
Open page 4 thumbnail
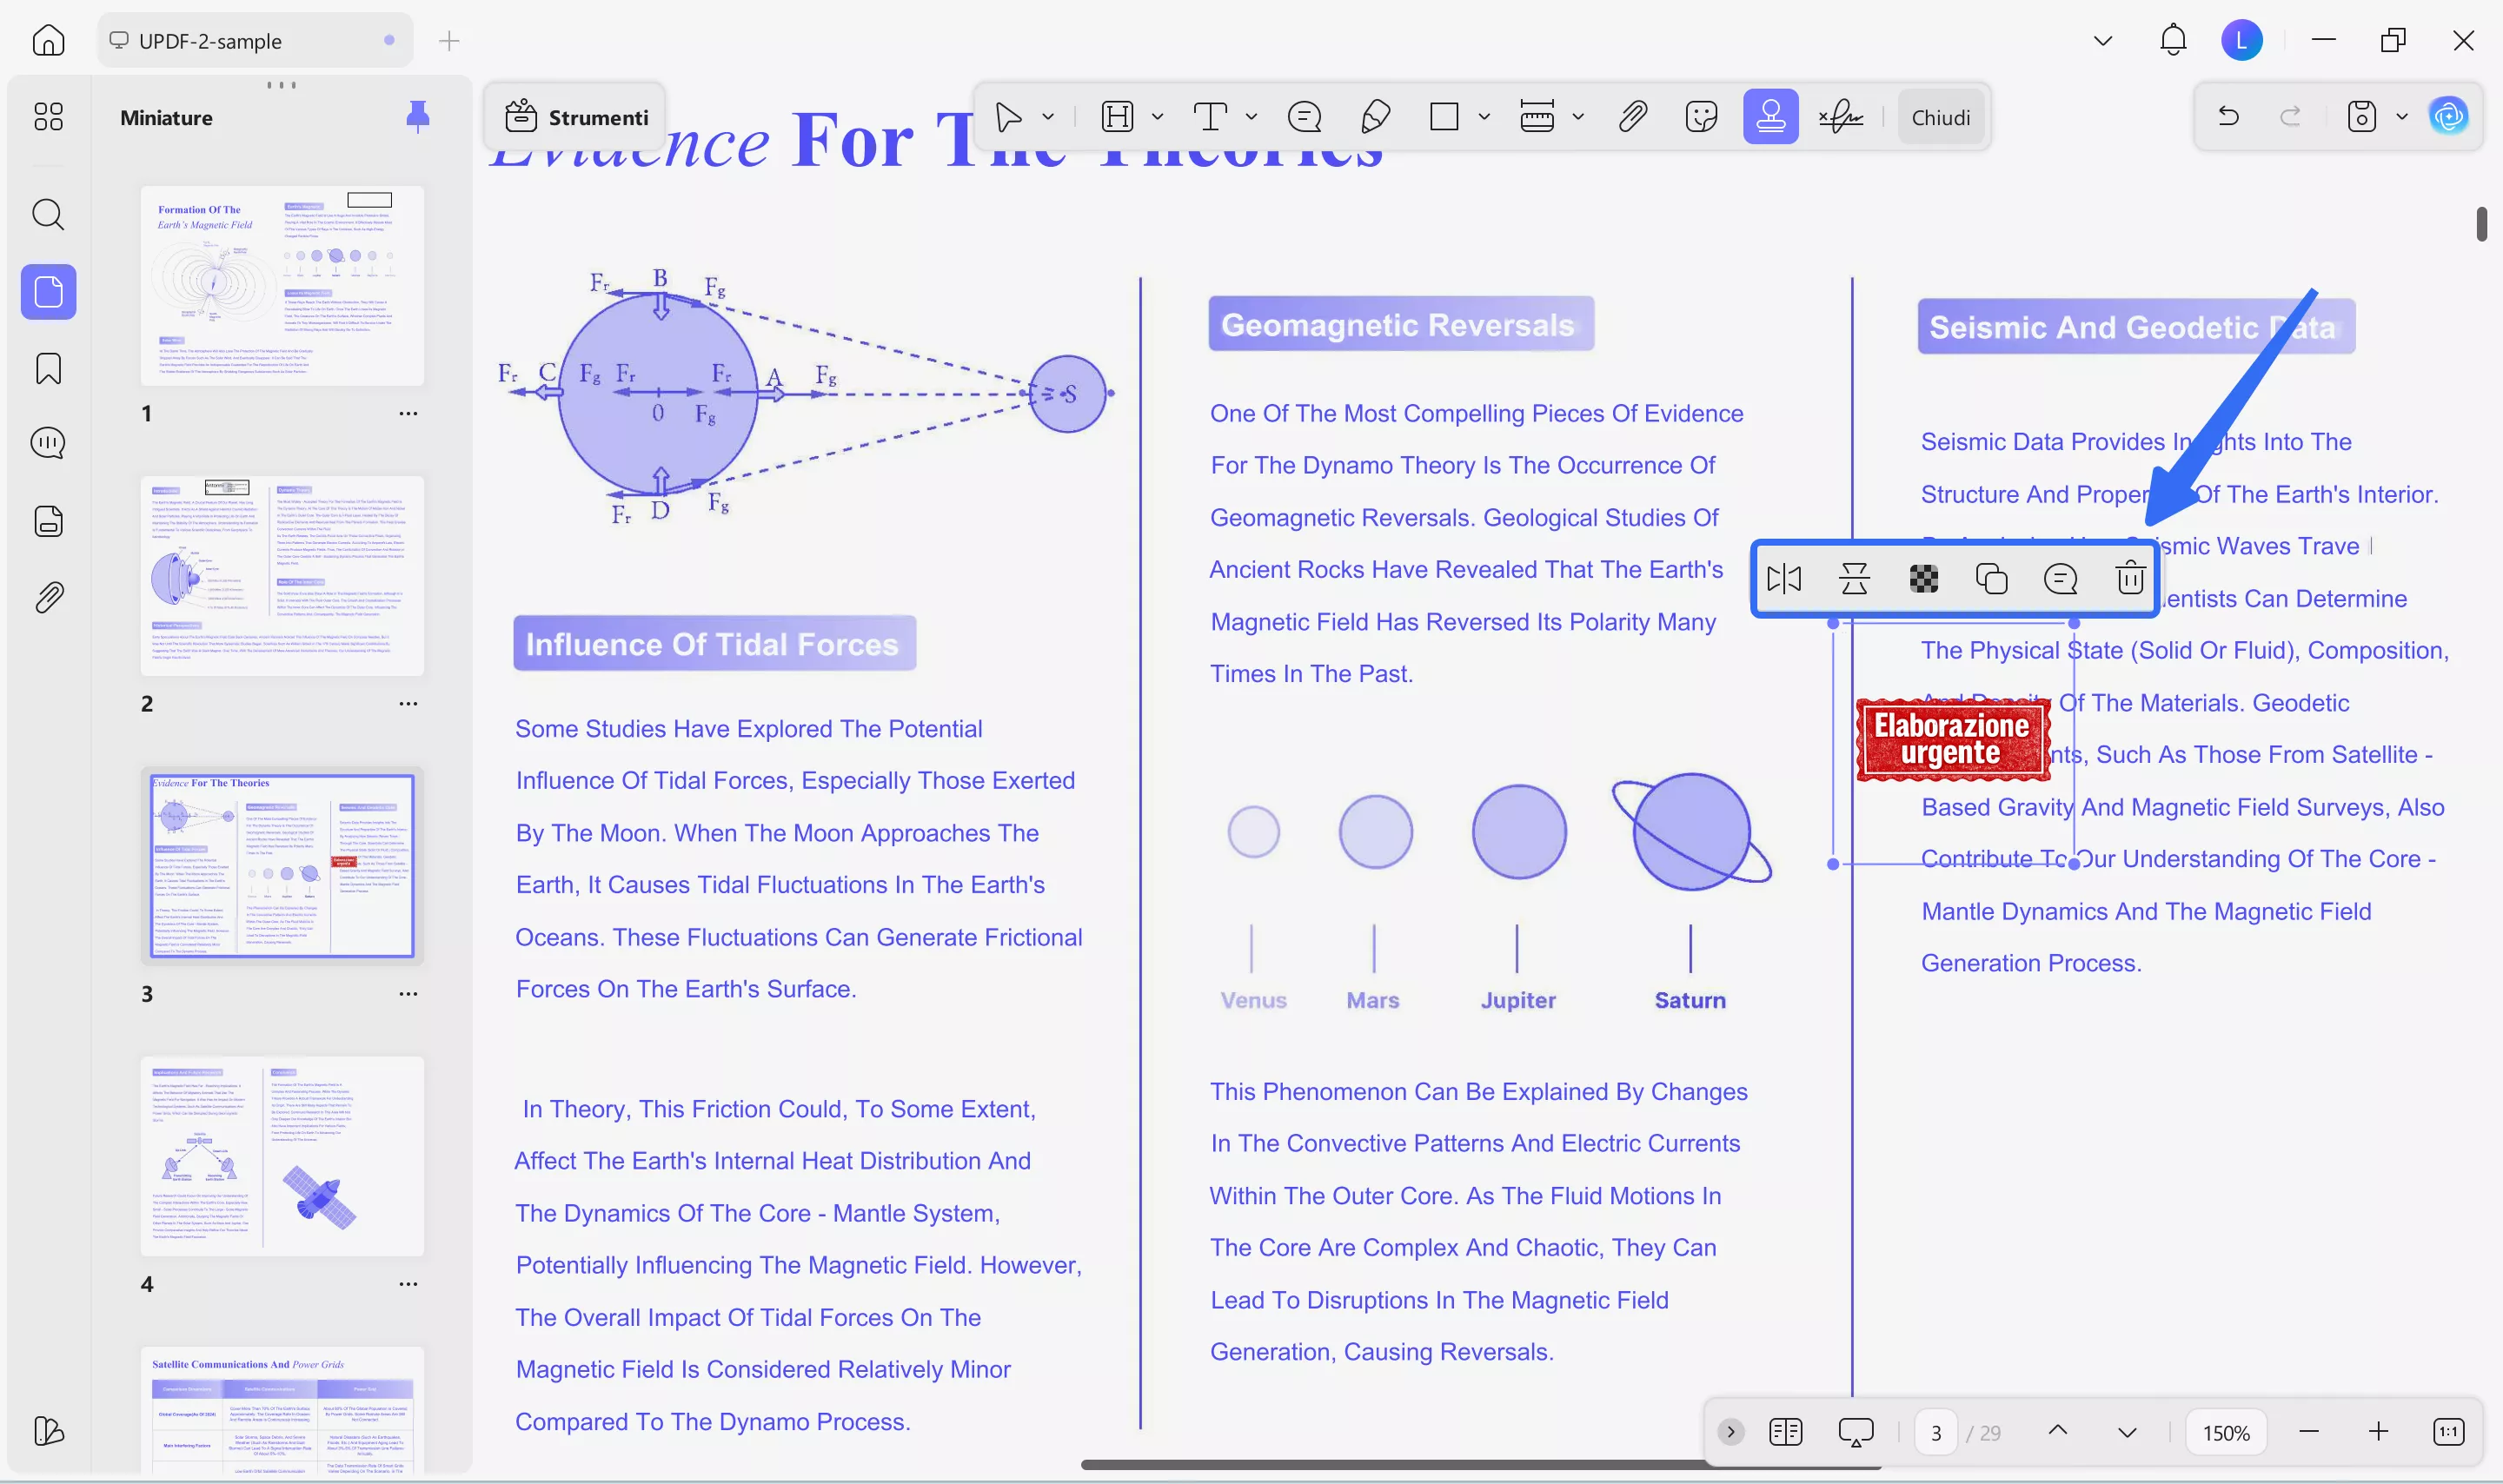pyautogui.click(x=282, y=1155)
